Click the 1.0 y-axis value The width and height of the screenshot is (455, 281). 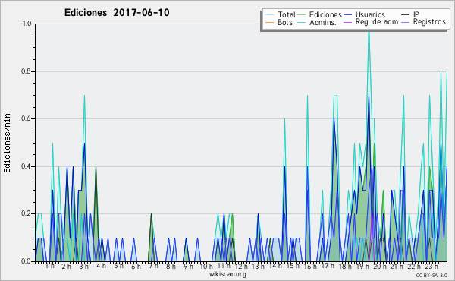27,24
